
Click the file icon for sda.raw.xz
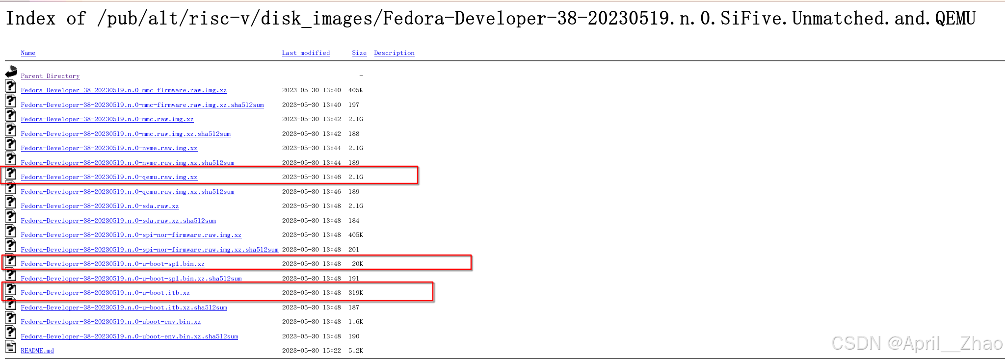tap(11, 202)
